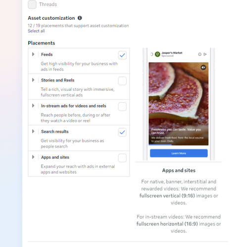Tick the Apps and sites checkbox

pos(122,158)
